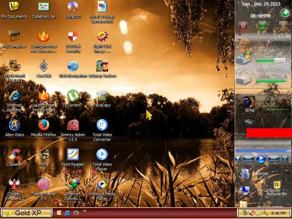This screenshot has height=219, width=292.
Task: Start the Alien Wars game
Action: pyautogui.click(x=15, y=128)
